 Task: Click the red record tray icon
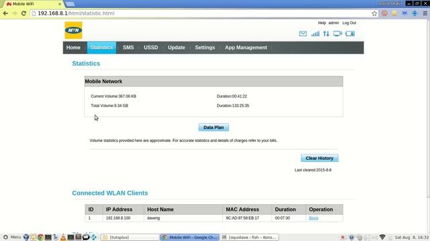[343, 238]
